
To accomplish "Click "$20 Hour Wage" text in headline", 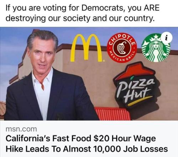I will point(125,138).
